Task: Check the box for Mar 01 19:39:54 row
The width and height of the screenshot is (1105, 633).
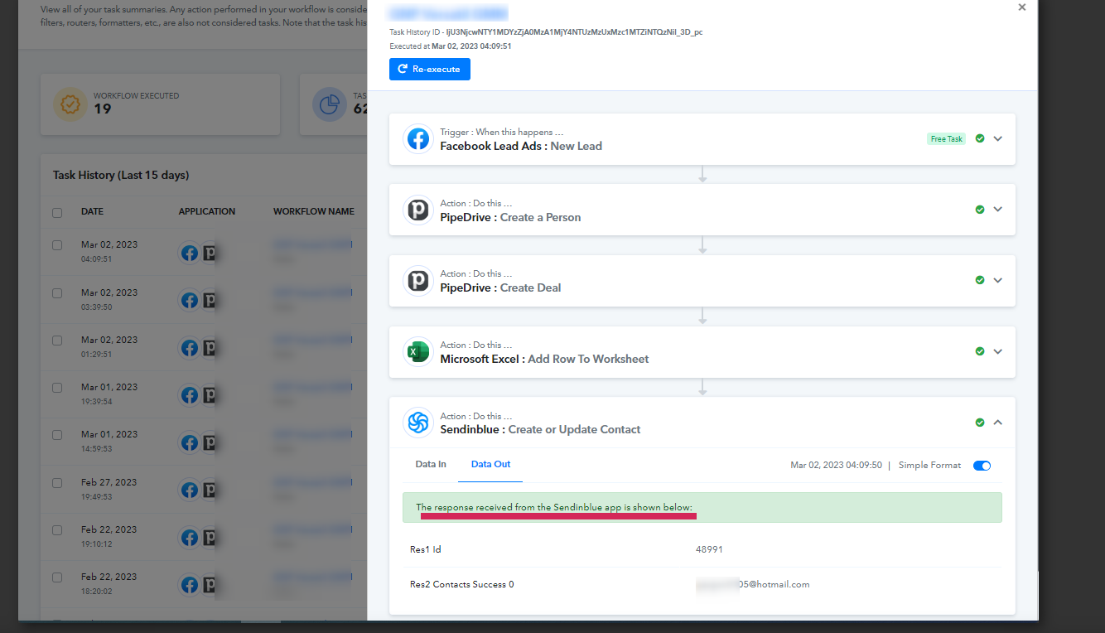Action: tap(57, 388)
